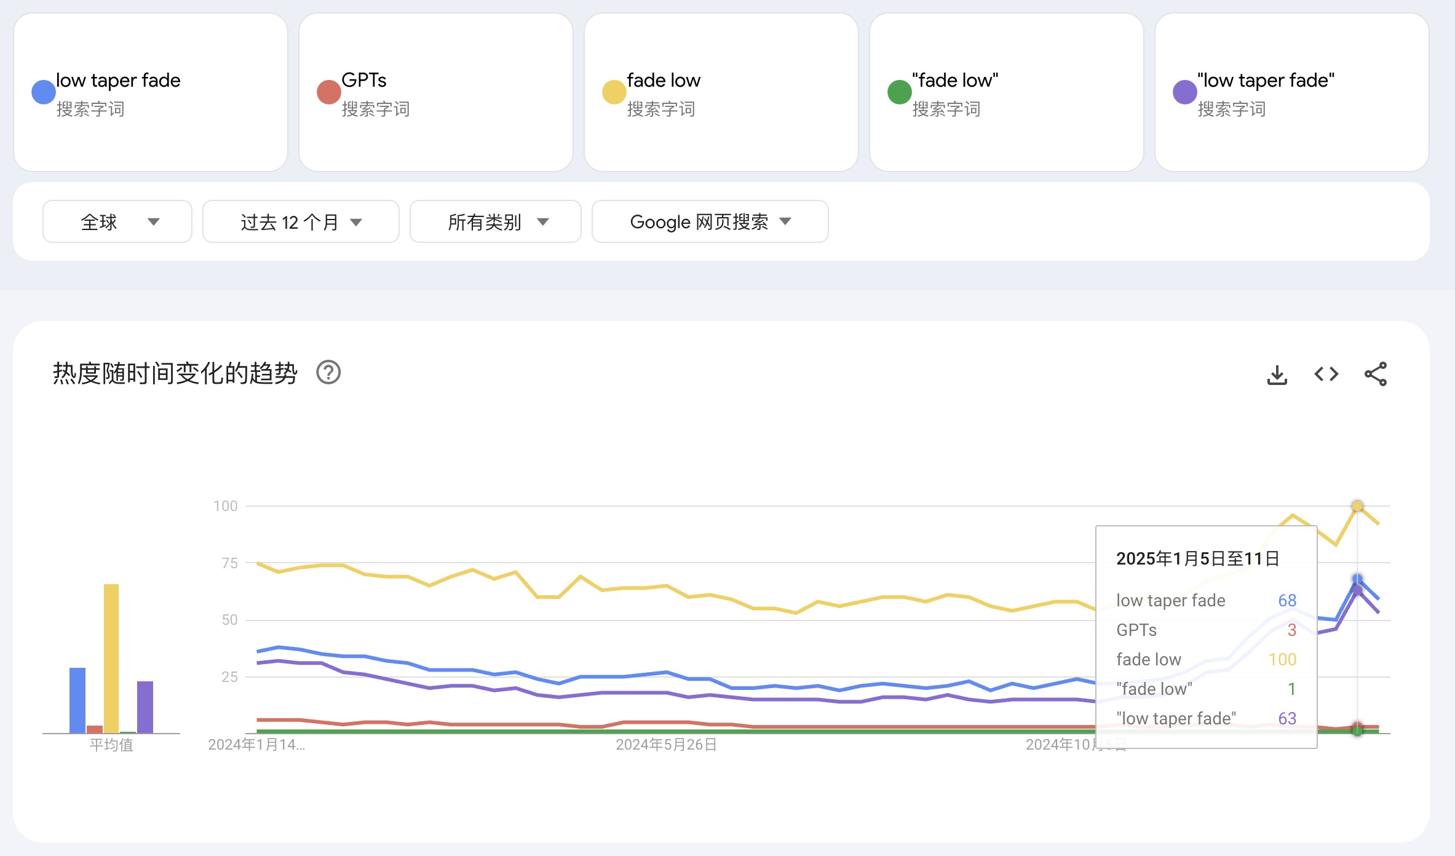Viewport: 1455px width, 856px height.
Task: Open the Google 网页搜索 search type dropdown
Action: tap(710, 221)
